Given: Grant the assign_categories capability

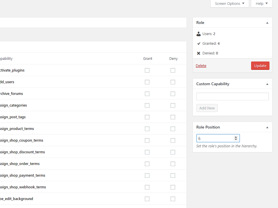Looking at the screenshot, I should point(147,105).
